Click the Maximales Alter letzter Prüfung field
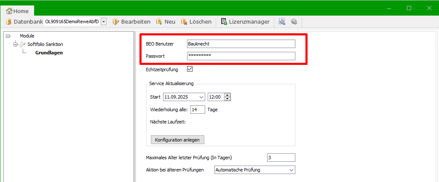 tap(281, 158)
